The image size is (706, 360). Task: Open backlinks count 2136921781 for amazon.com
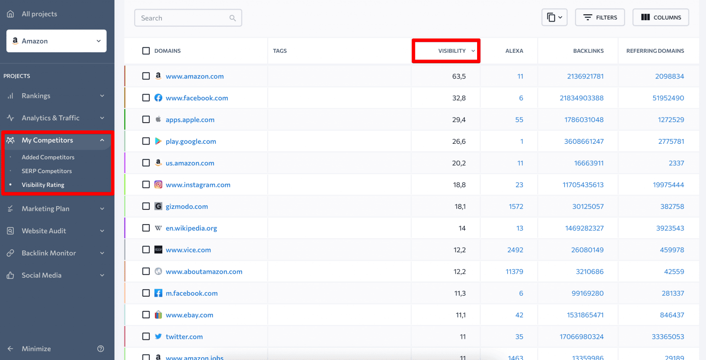(586, 76)
